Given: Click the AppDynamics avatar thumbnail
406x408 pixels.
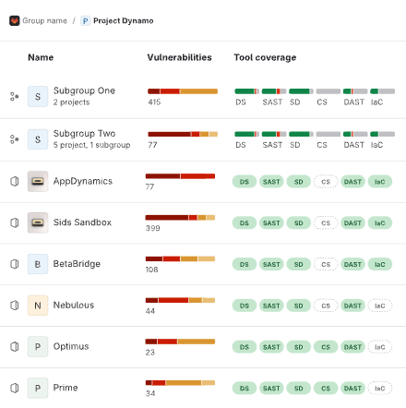Looking at the screenshot, I should [x=38, y=181].
